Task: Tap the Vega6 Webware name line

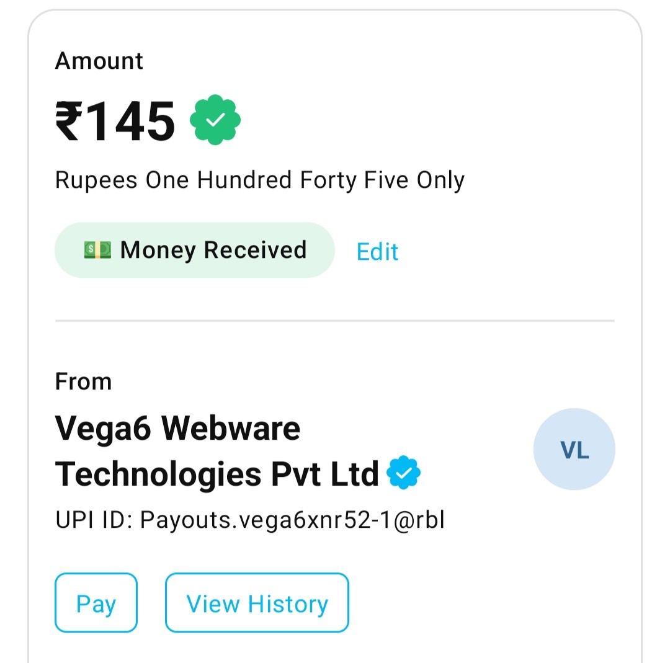Action: pos(177,428)
